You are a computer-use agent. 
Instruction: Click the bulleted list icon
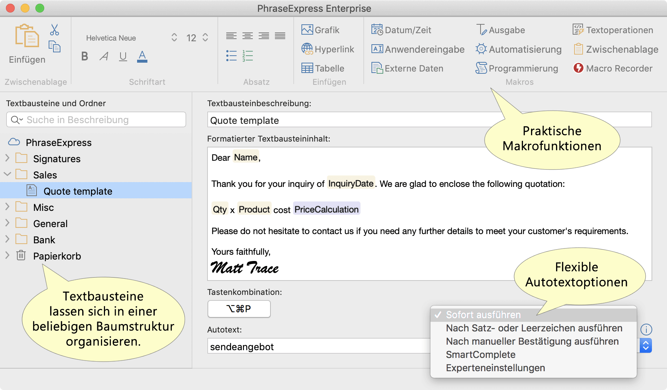tap(231, 56)
